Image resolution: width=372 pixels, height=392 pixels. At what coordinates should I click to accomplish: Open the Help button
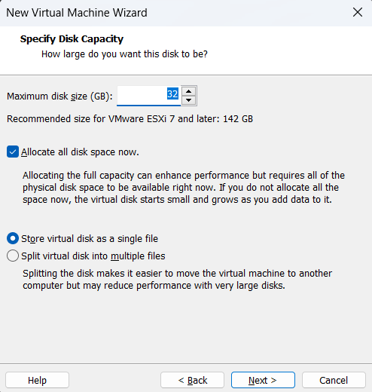click(37, 380)
